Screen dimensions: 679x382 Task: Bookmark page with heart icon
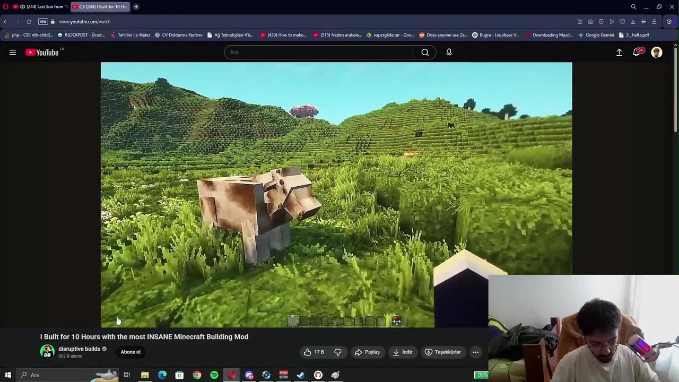coord(622,22)
